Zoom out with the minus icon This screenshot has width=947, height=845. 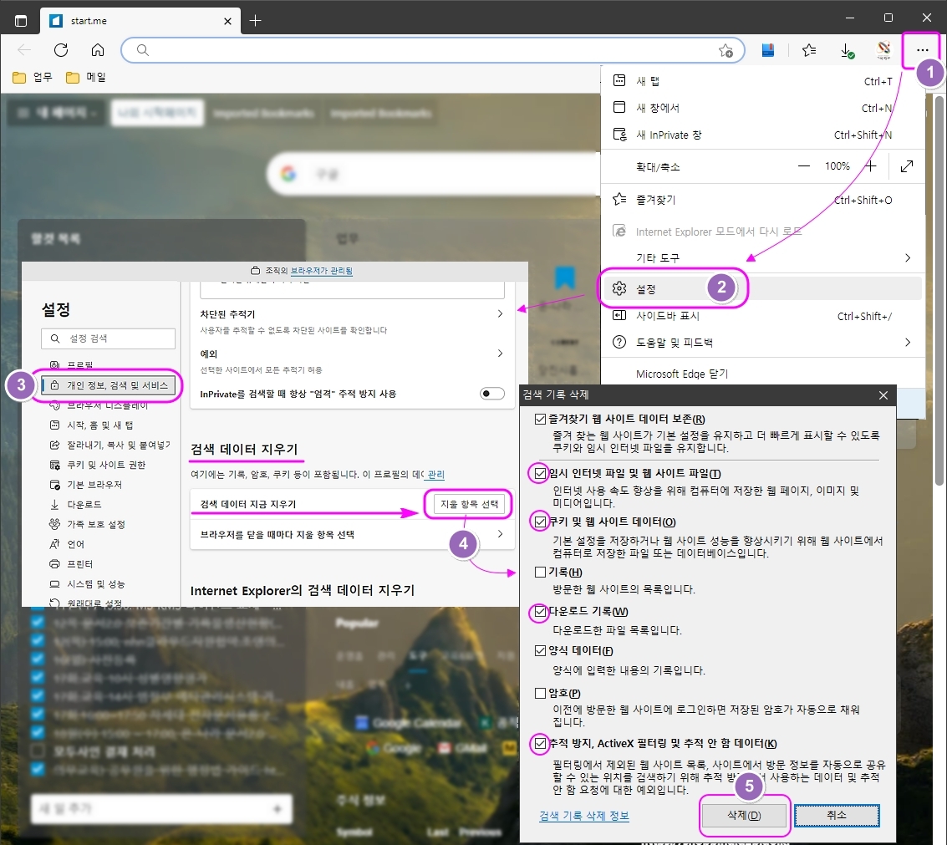(804, 166)
